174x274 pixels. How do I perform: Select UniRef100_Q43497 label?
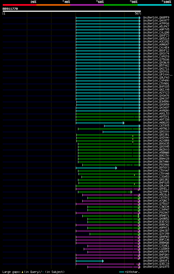156,108
